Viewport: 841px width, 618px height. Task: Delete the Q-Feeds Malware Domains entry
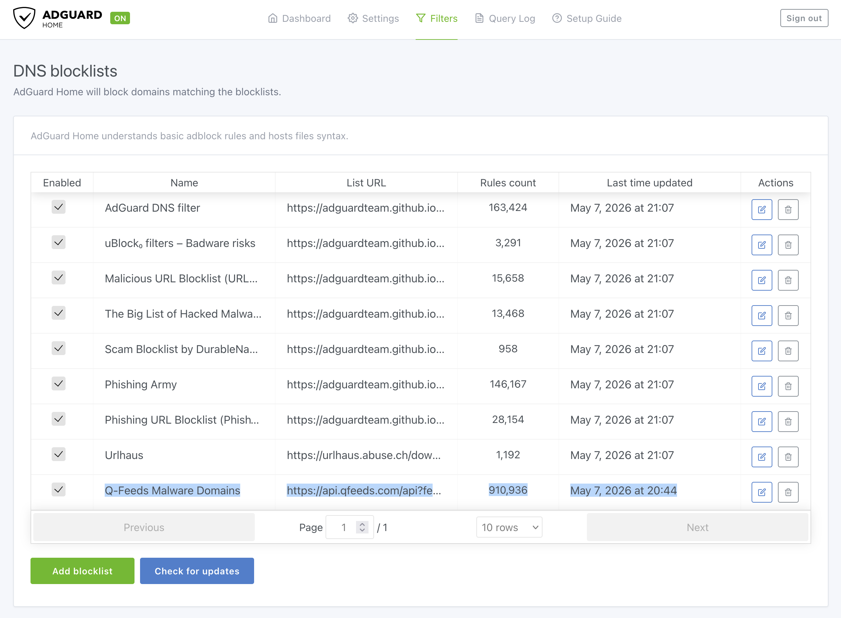point(788,492)
